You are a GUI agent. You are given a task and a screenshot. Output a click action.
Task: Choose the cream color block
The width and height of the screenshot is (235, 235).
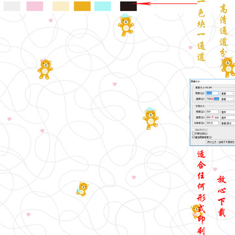point(61,6)
